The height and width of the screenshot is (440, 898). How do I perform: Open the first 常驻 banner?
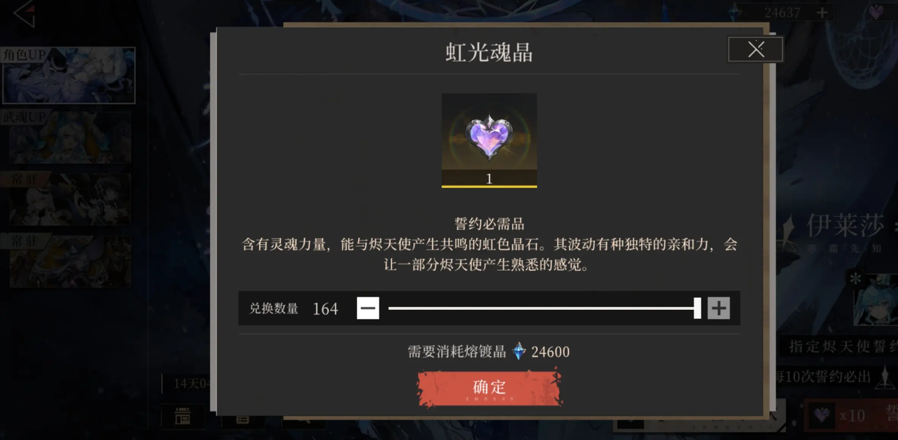click(x=70, y=199)
